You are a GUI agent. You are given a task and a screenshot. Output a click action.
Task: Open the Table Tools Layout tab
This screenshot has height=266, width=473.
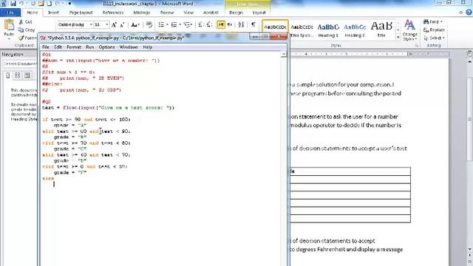pyautogui.click(x=259, y=13)
